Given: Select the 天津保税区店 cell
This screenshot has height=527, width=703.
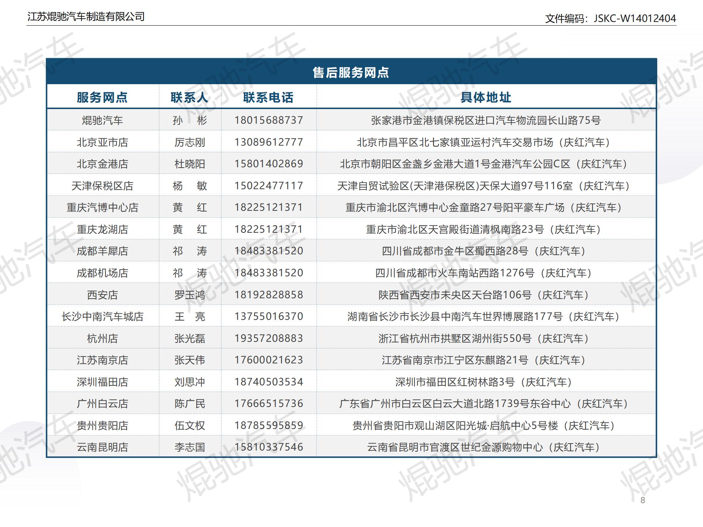Looking at the screenshot, I should [x=103, y=186].
